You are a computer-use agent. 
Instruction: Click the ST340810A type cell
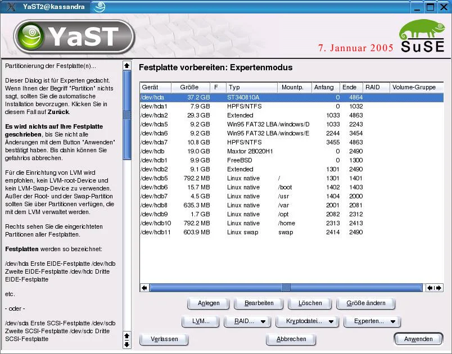pos(243,97)
